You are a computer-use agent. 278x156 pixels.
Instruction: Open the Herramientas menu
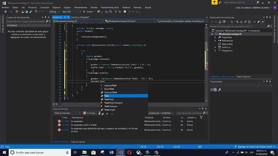tap(81, 7)
